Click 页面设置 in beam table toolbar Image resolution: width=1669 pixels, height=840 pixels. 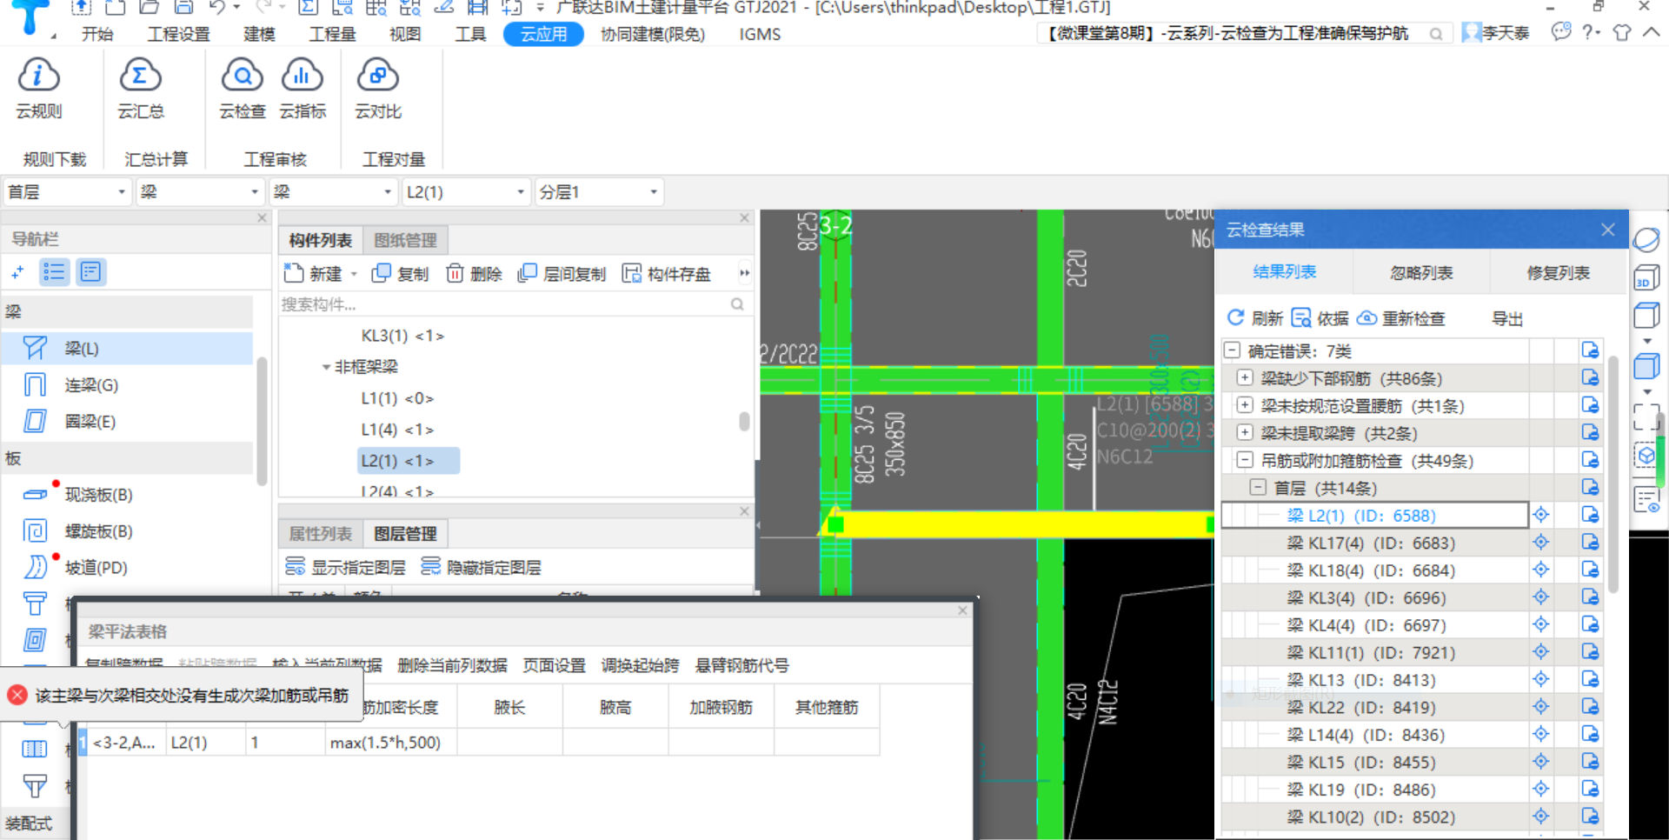click(x=554, y=666)
